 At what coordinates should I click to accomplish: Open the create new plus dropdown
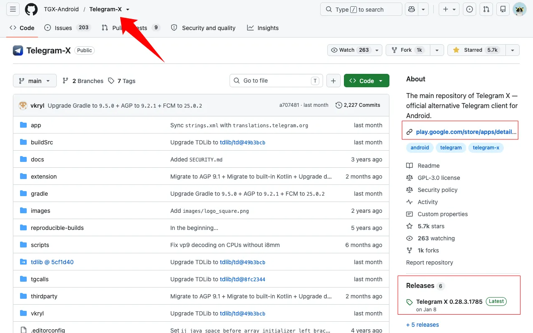[449, 9]
